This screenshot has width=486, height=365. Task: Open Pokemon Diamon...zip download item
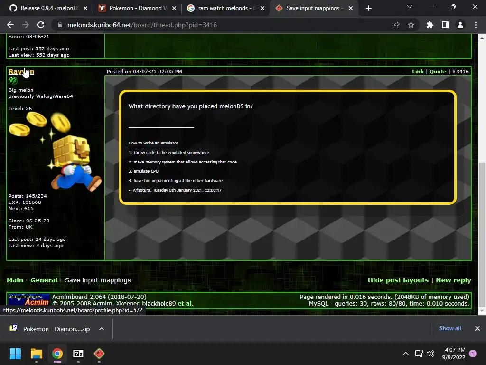49,329
